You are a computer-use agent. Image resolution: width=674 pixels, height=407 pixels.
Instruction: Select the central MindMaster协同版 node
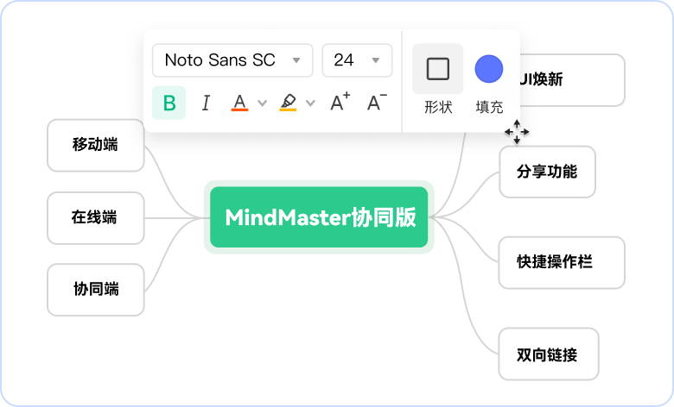point(319,217)
